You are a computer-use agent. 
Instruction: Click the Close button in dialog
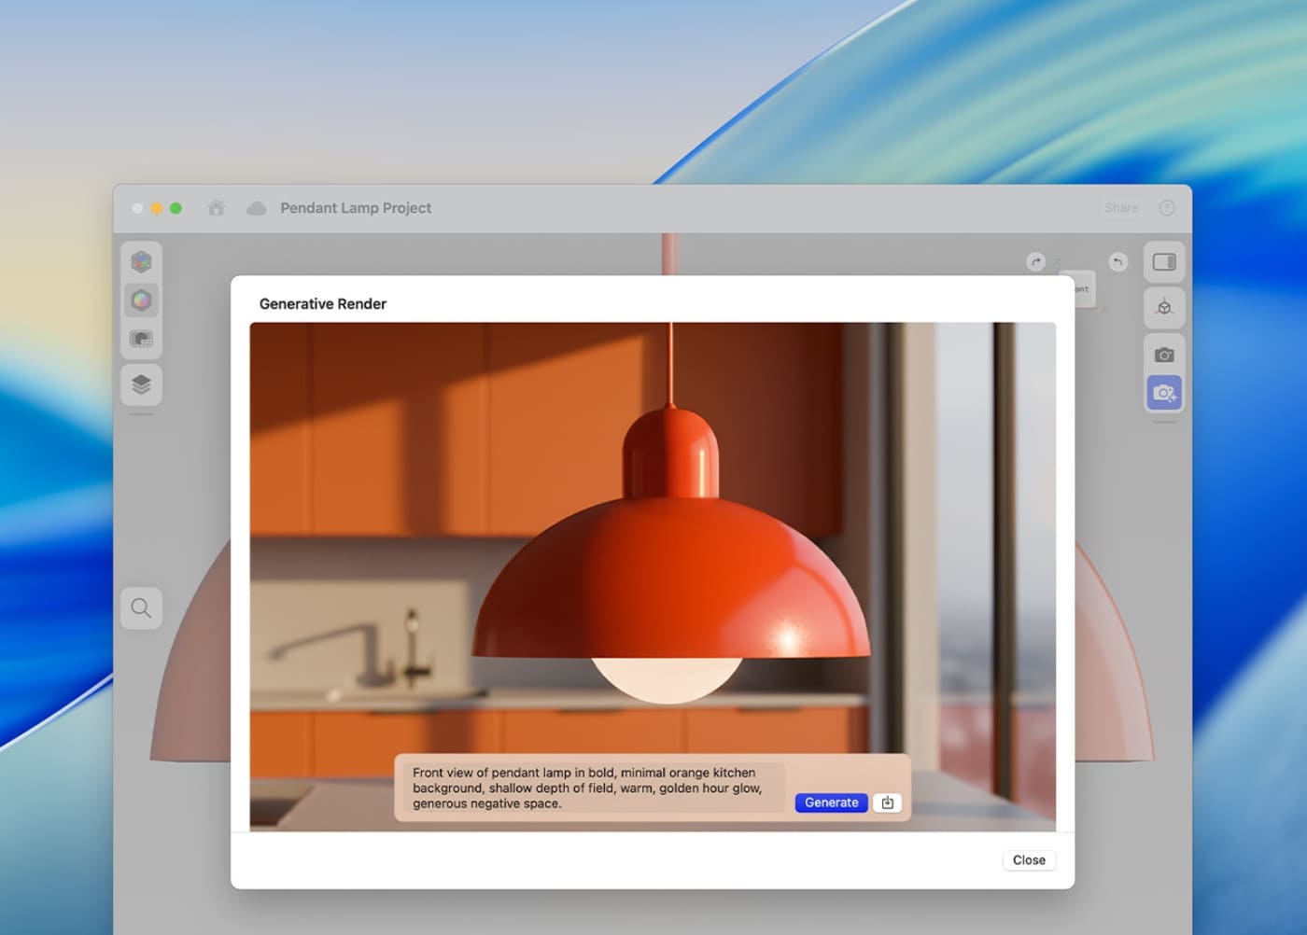point(1029,860)
